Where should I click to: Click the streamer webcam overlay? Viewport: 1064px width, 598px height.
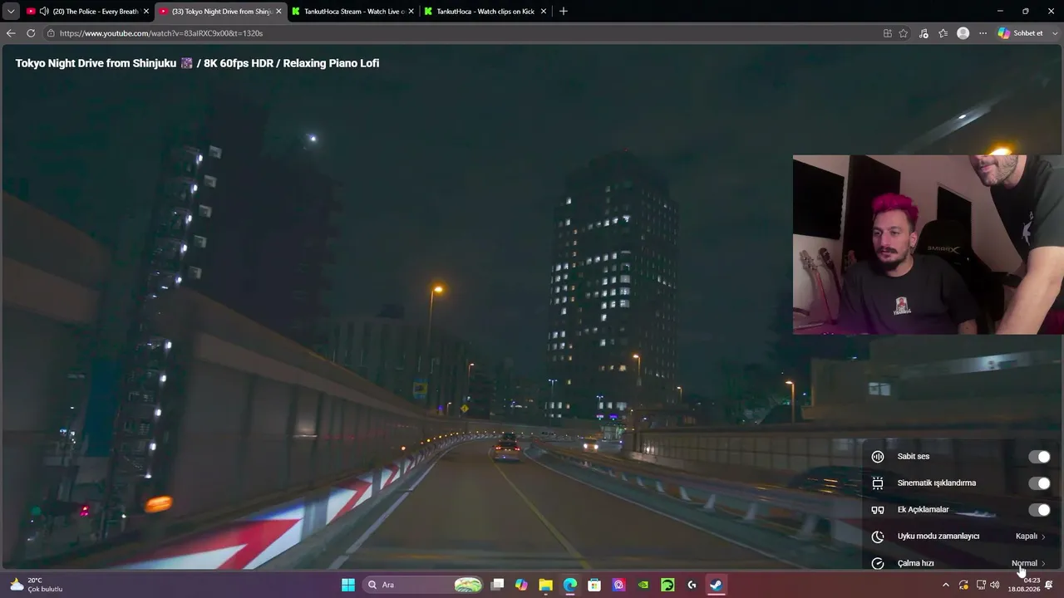(928, 244)
